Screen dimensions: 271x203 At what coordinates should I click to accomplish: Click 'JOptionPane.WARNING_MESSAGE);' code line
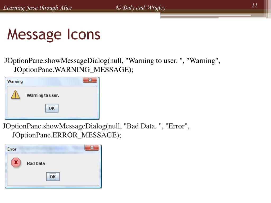click(74, 70)
